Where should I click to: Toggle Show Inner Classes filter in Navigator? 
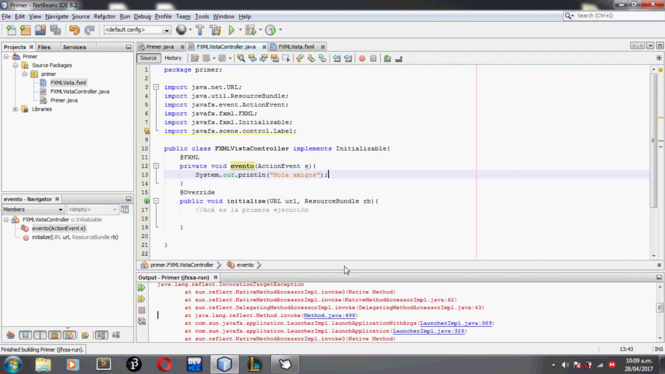[x=69, y=335]
